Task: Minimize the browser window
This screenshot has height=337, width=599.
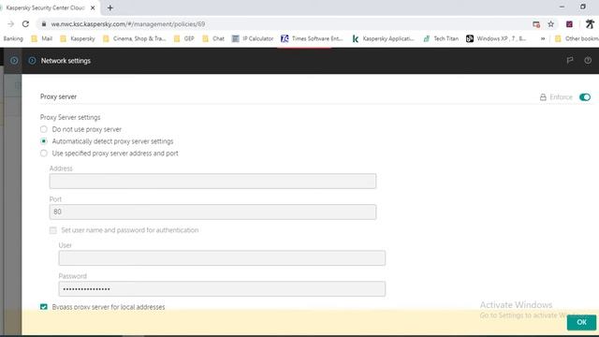Action: coord(562,7)
